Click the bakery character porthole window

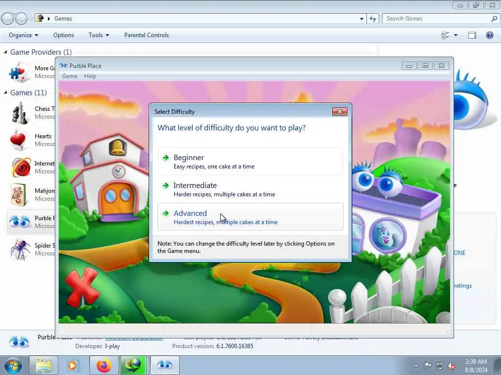click(387, 236)
